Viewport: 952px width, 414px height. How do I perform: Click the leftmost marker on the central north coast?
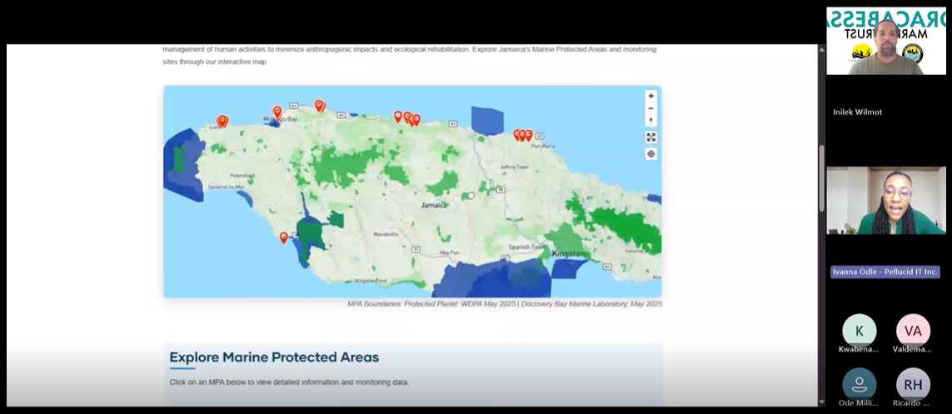398,117
